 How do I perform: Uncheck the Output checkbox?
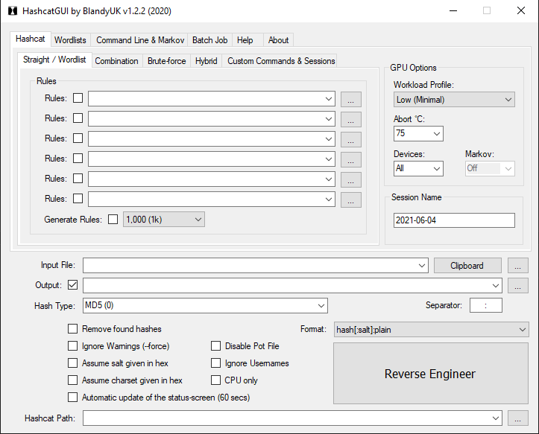coord(72,285)
